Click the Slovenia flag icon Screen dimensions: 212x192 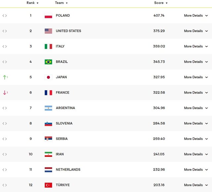point(48,124)
